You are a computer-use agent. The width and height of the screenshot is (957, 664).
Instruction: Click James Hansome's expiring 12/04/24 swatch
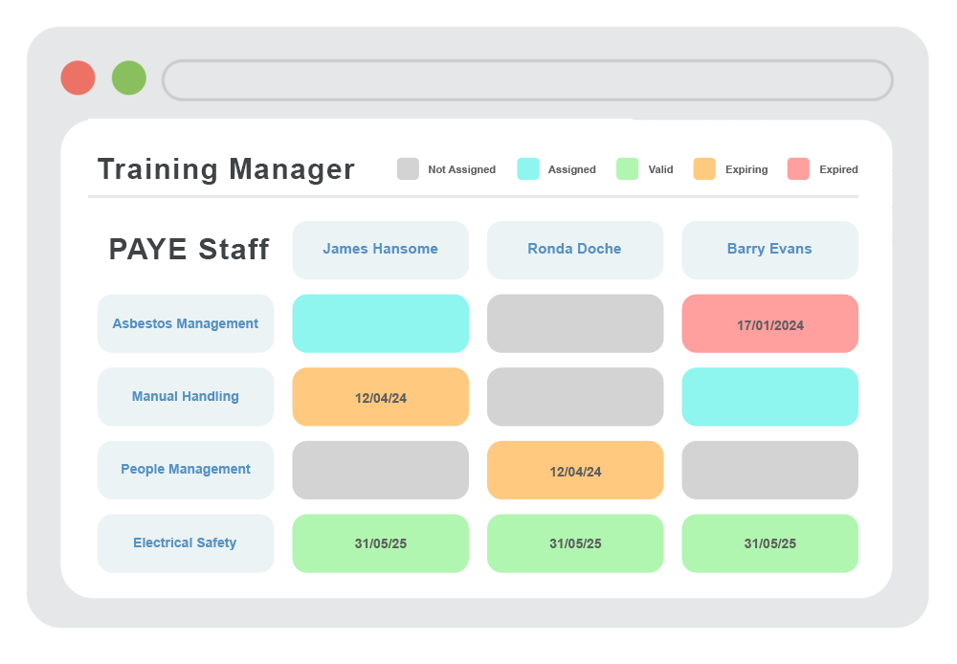(380, 396)
